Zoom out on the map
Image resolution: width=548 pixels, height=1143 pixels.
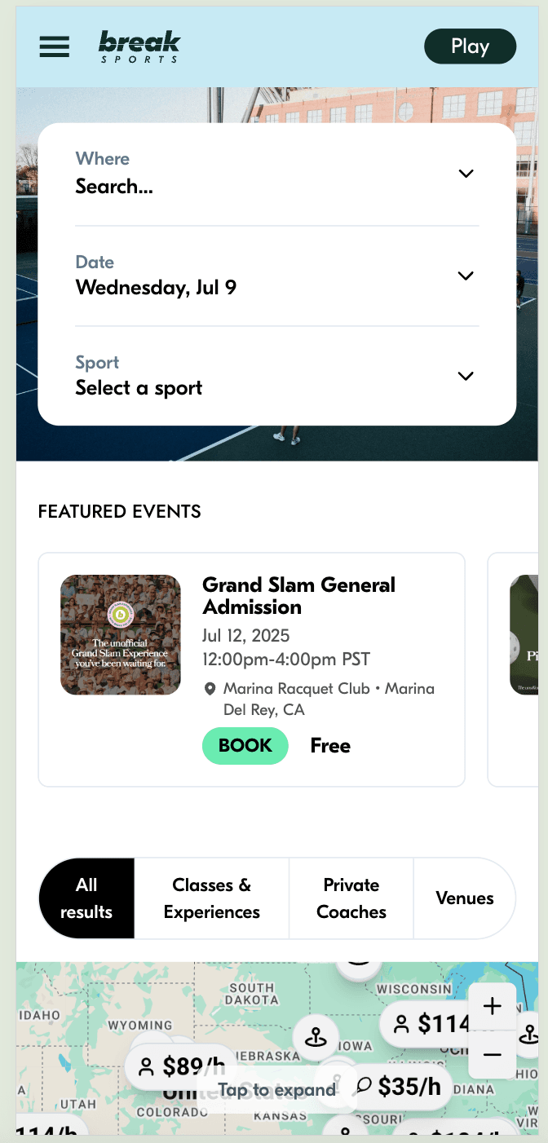click(492, 1055)
